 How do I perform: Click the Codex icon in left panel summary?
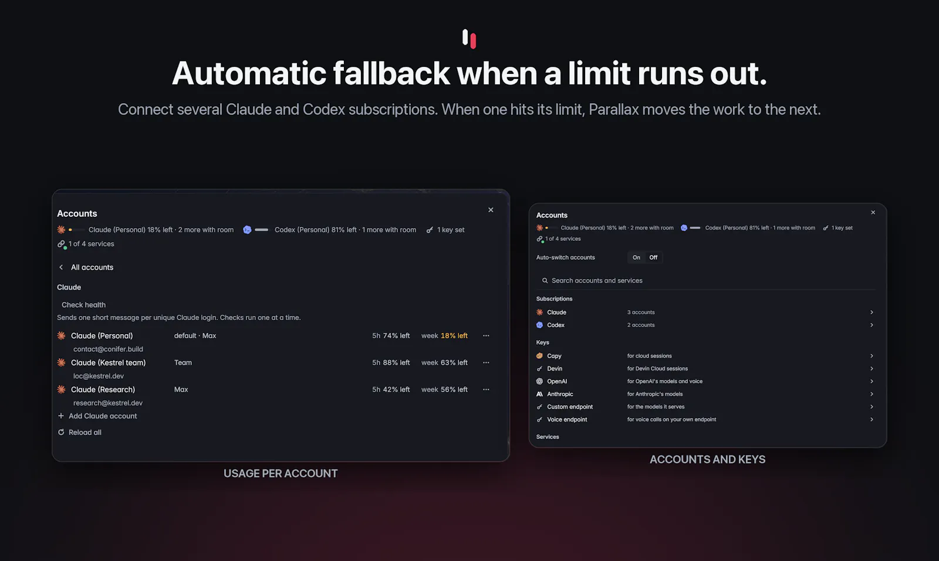pyautogui.click(x=247, y=230)
